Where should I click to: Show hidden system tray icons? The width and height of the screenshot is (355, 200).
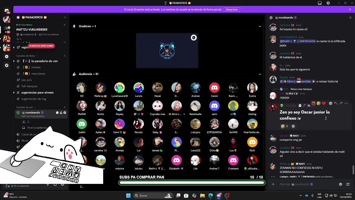(301, 196)
